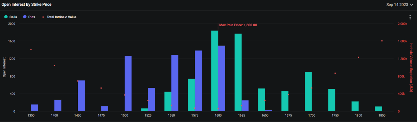Toggle the Calls series label in legend
The width and height of the screenshot is (417, 122).
[13, 17]
